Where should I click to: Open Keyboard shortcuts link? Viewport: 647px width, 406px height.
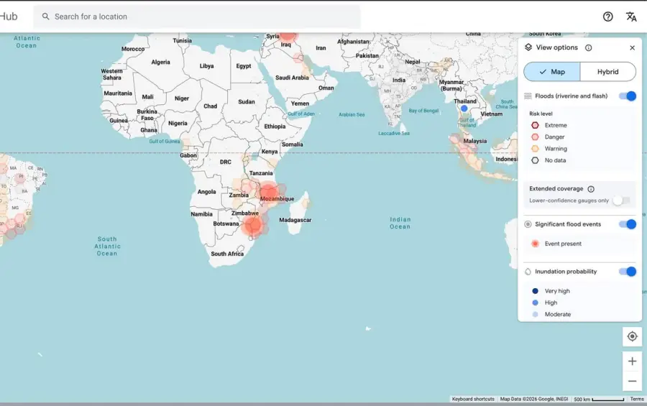[x=473, y=399]
